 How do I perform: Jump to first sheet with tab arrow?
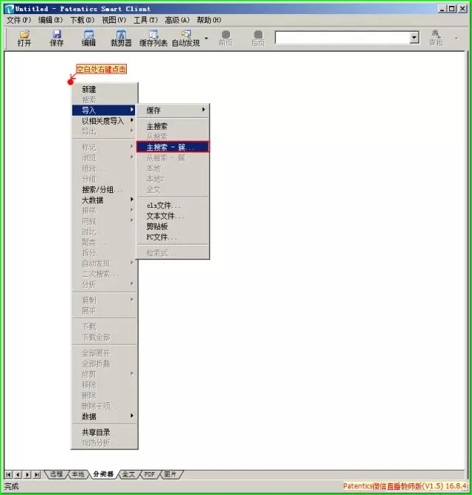click(x=8, y=474)
